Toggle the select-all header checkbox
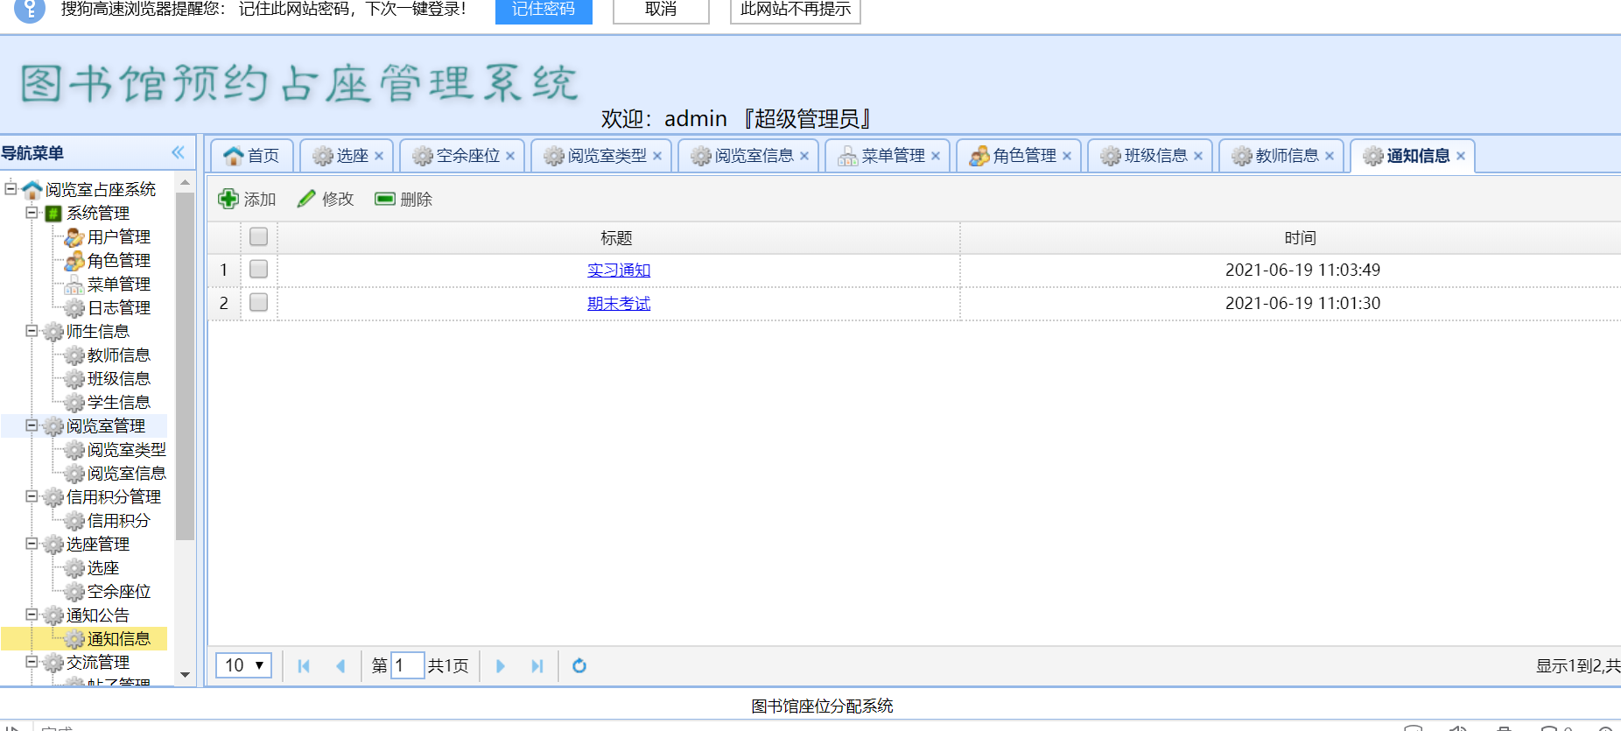 pos(258,236)
